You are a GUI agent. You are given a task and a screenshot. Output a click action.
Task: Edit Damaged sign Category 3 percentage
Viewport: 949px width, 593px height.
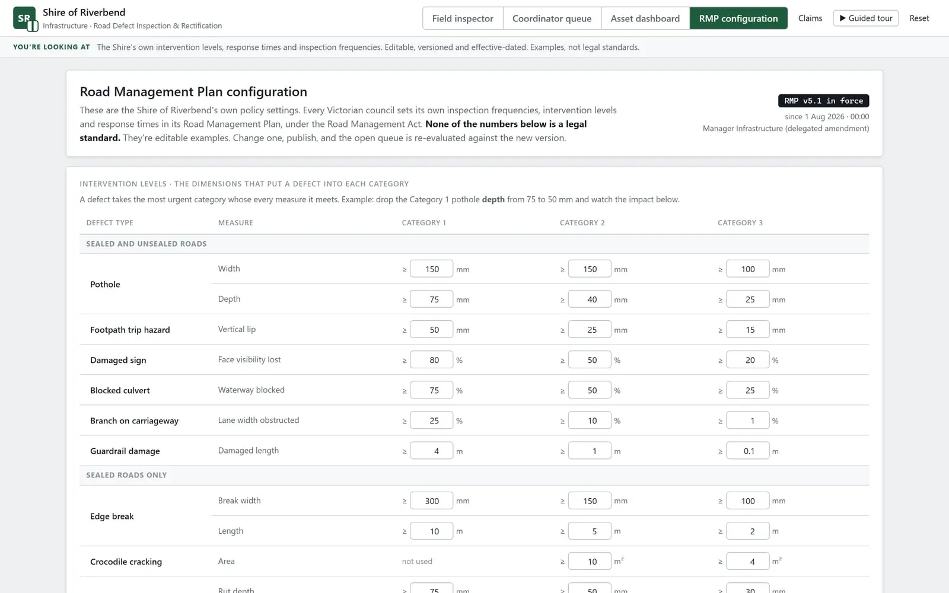[747, 360]
